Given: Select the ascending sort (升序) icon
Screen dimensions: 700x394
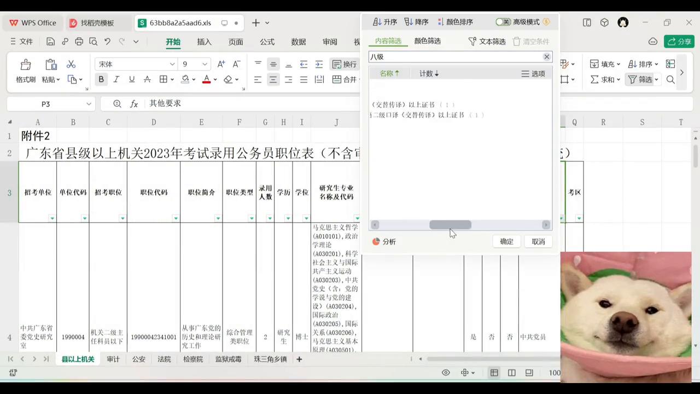Looking at the screenshot, I should tap(386, 22).
